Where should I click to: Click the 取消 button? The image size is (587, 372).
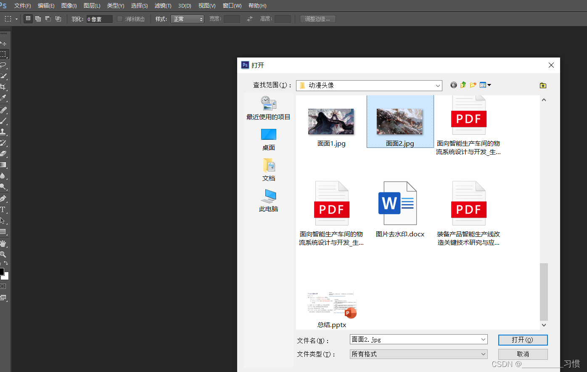(522, 354)
